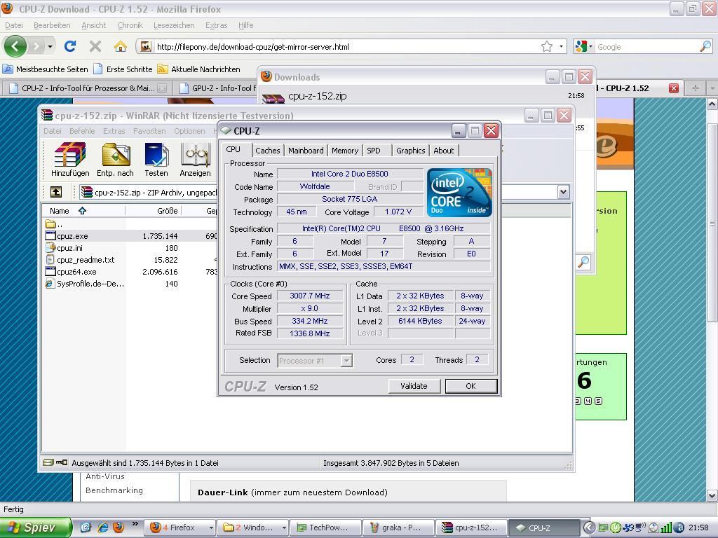Viewport: 718px width, 538px height.
Task: Open Firefox history dropdown arrow
Action: (x=50, y=46)
